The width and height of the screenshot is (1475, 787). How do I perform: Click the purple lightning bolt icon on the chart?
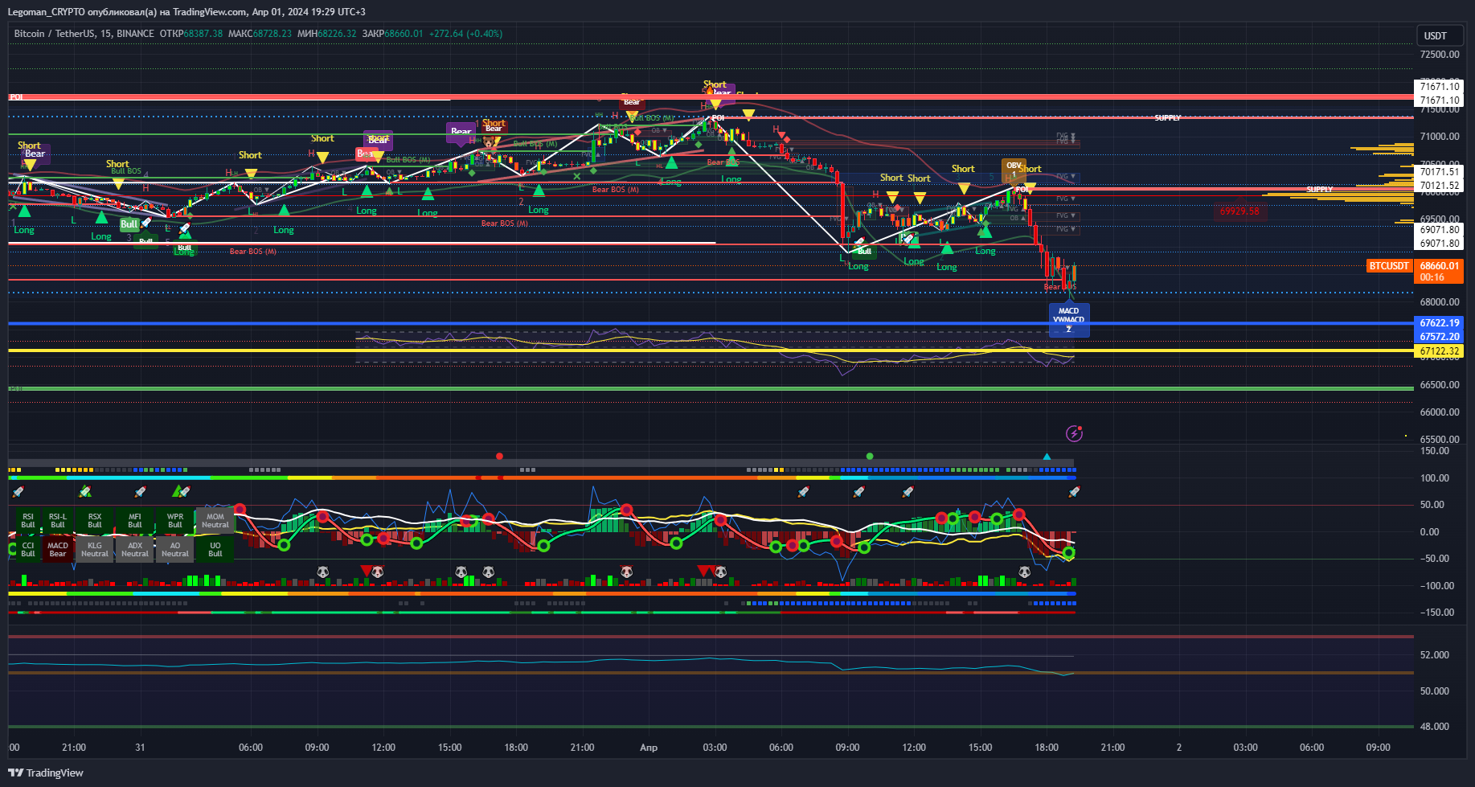tap(1074, 434)
